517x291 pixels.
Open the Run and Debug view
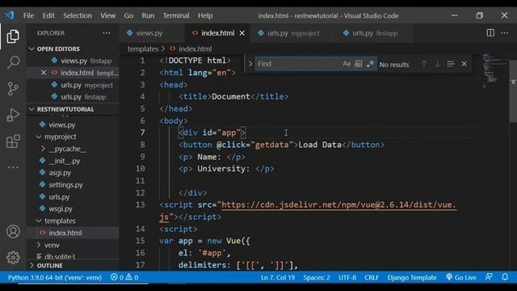[x=13, y=115]
